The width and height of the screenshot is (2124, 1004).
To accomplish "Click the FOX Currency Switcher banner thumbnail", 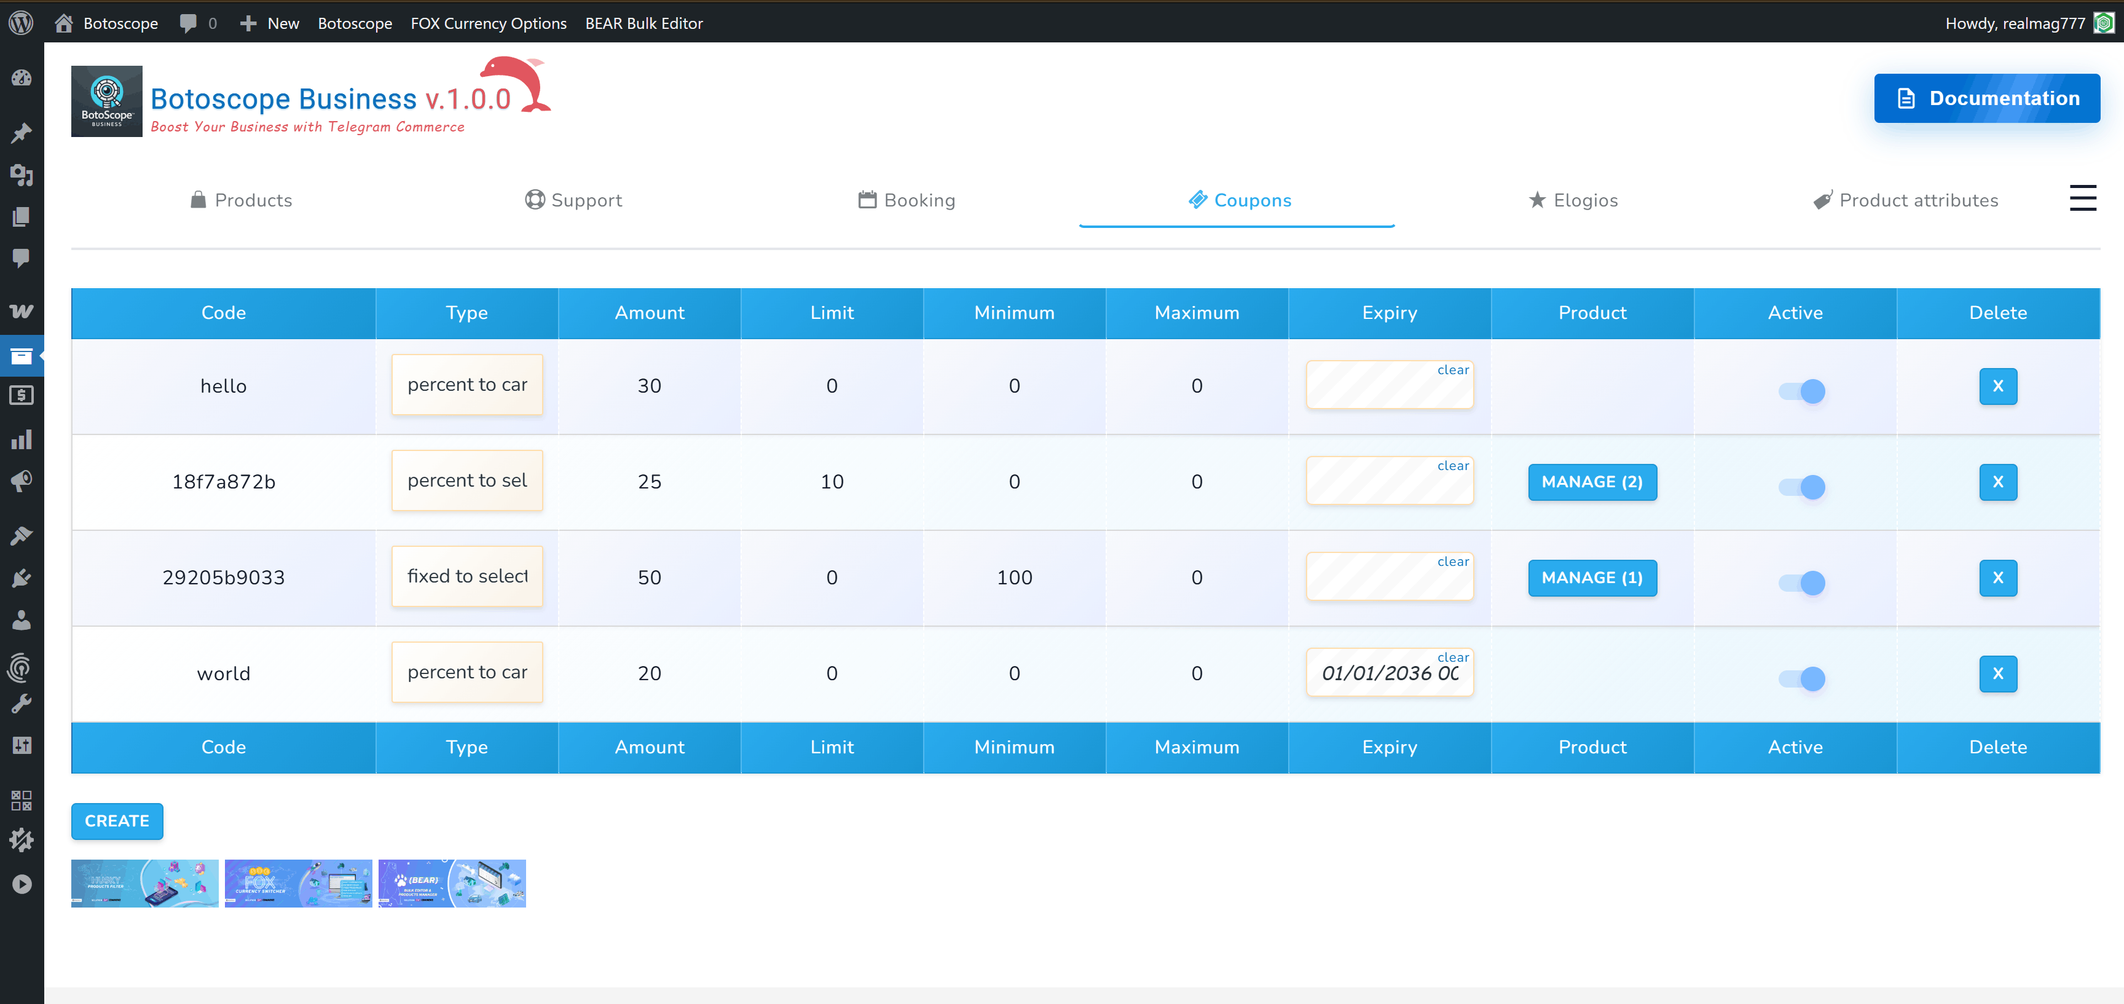I will tap(297, 883).
